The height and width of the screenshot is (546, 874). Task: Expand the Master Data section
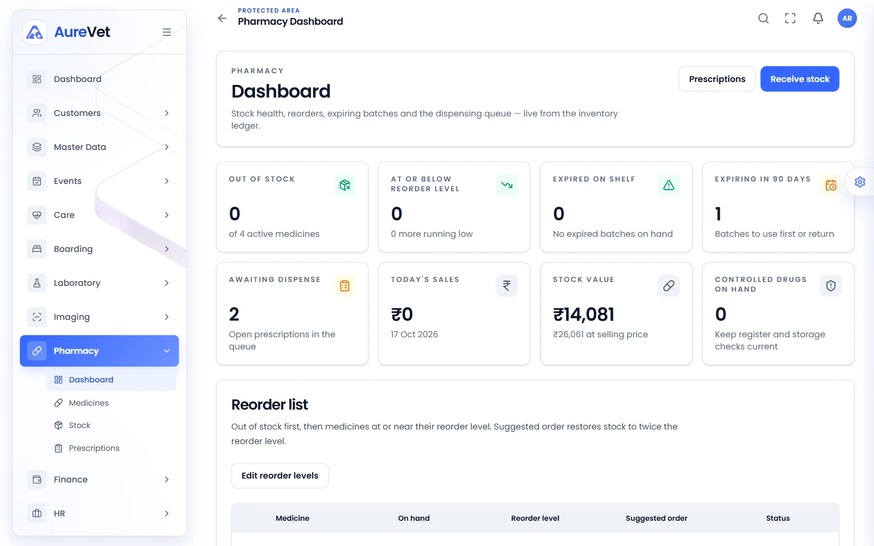pyautogui.click(x=100, y=147)
